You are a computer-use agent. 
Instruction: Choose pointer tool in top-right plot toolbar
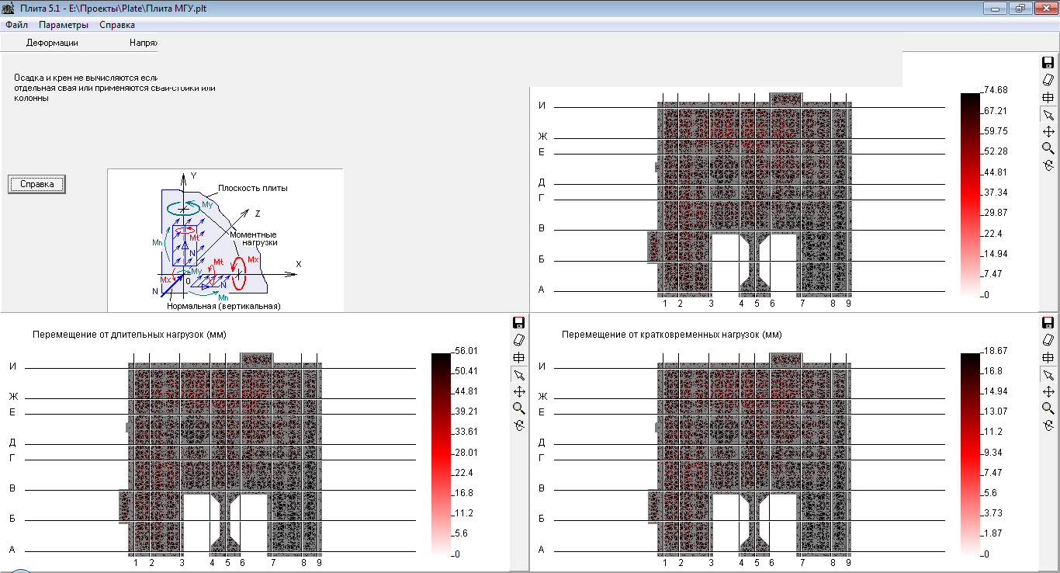pos(1048,115)
